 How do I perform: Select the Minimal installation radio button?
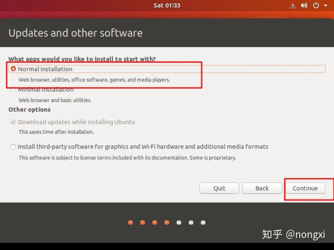(x=13, y=89)
